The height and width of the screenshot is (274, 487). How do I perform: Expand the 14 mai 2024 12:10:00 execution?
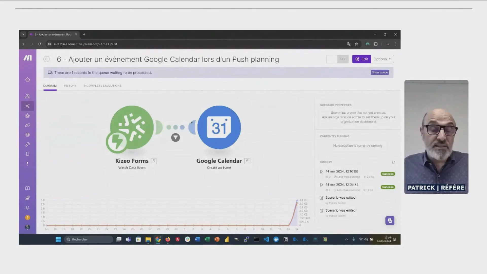click(321, 172)
